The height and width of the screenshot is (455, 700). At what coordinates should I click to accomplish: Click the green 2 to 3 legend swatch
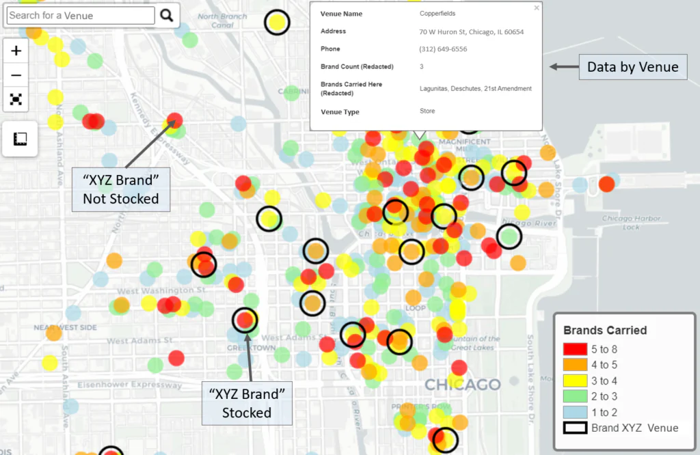575,396
